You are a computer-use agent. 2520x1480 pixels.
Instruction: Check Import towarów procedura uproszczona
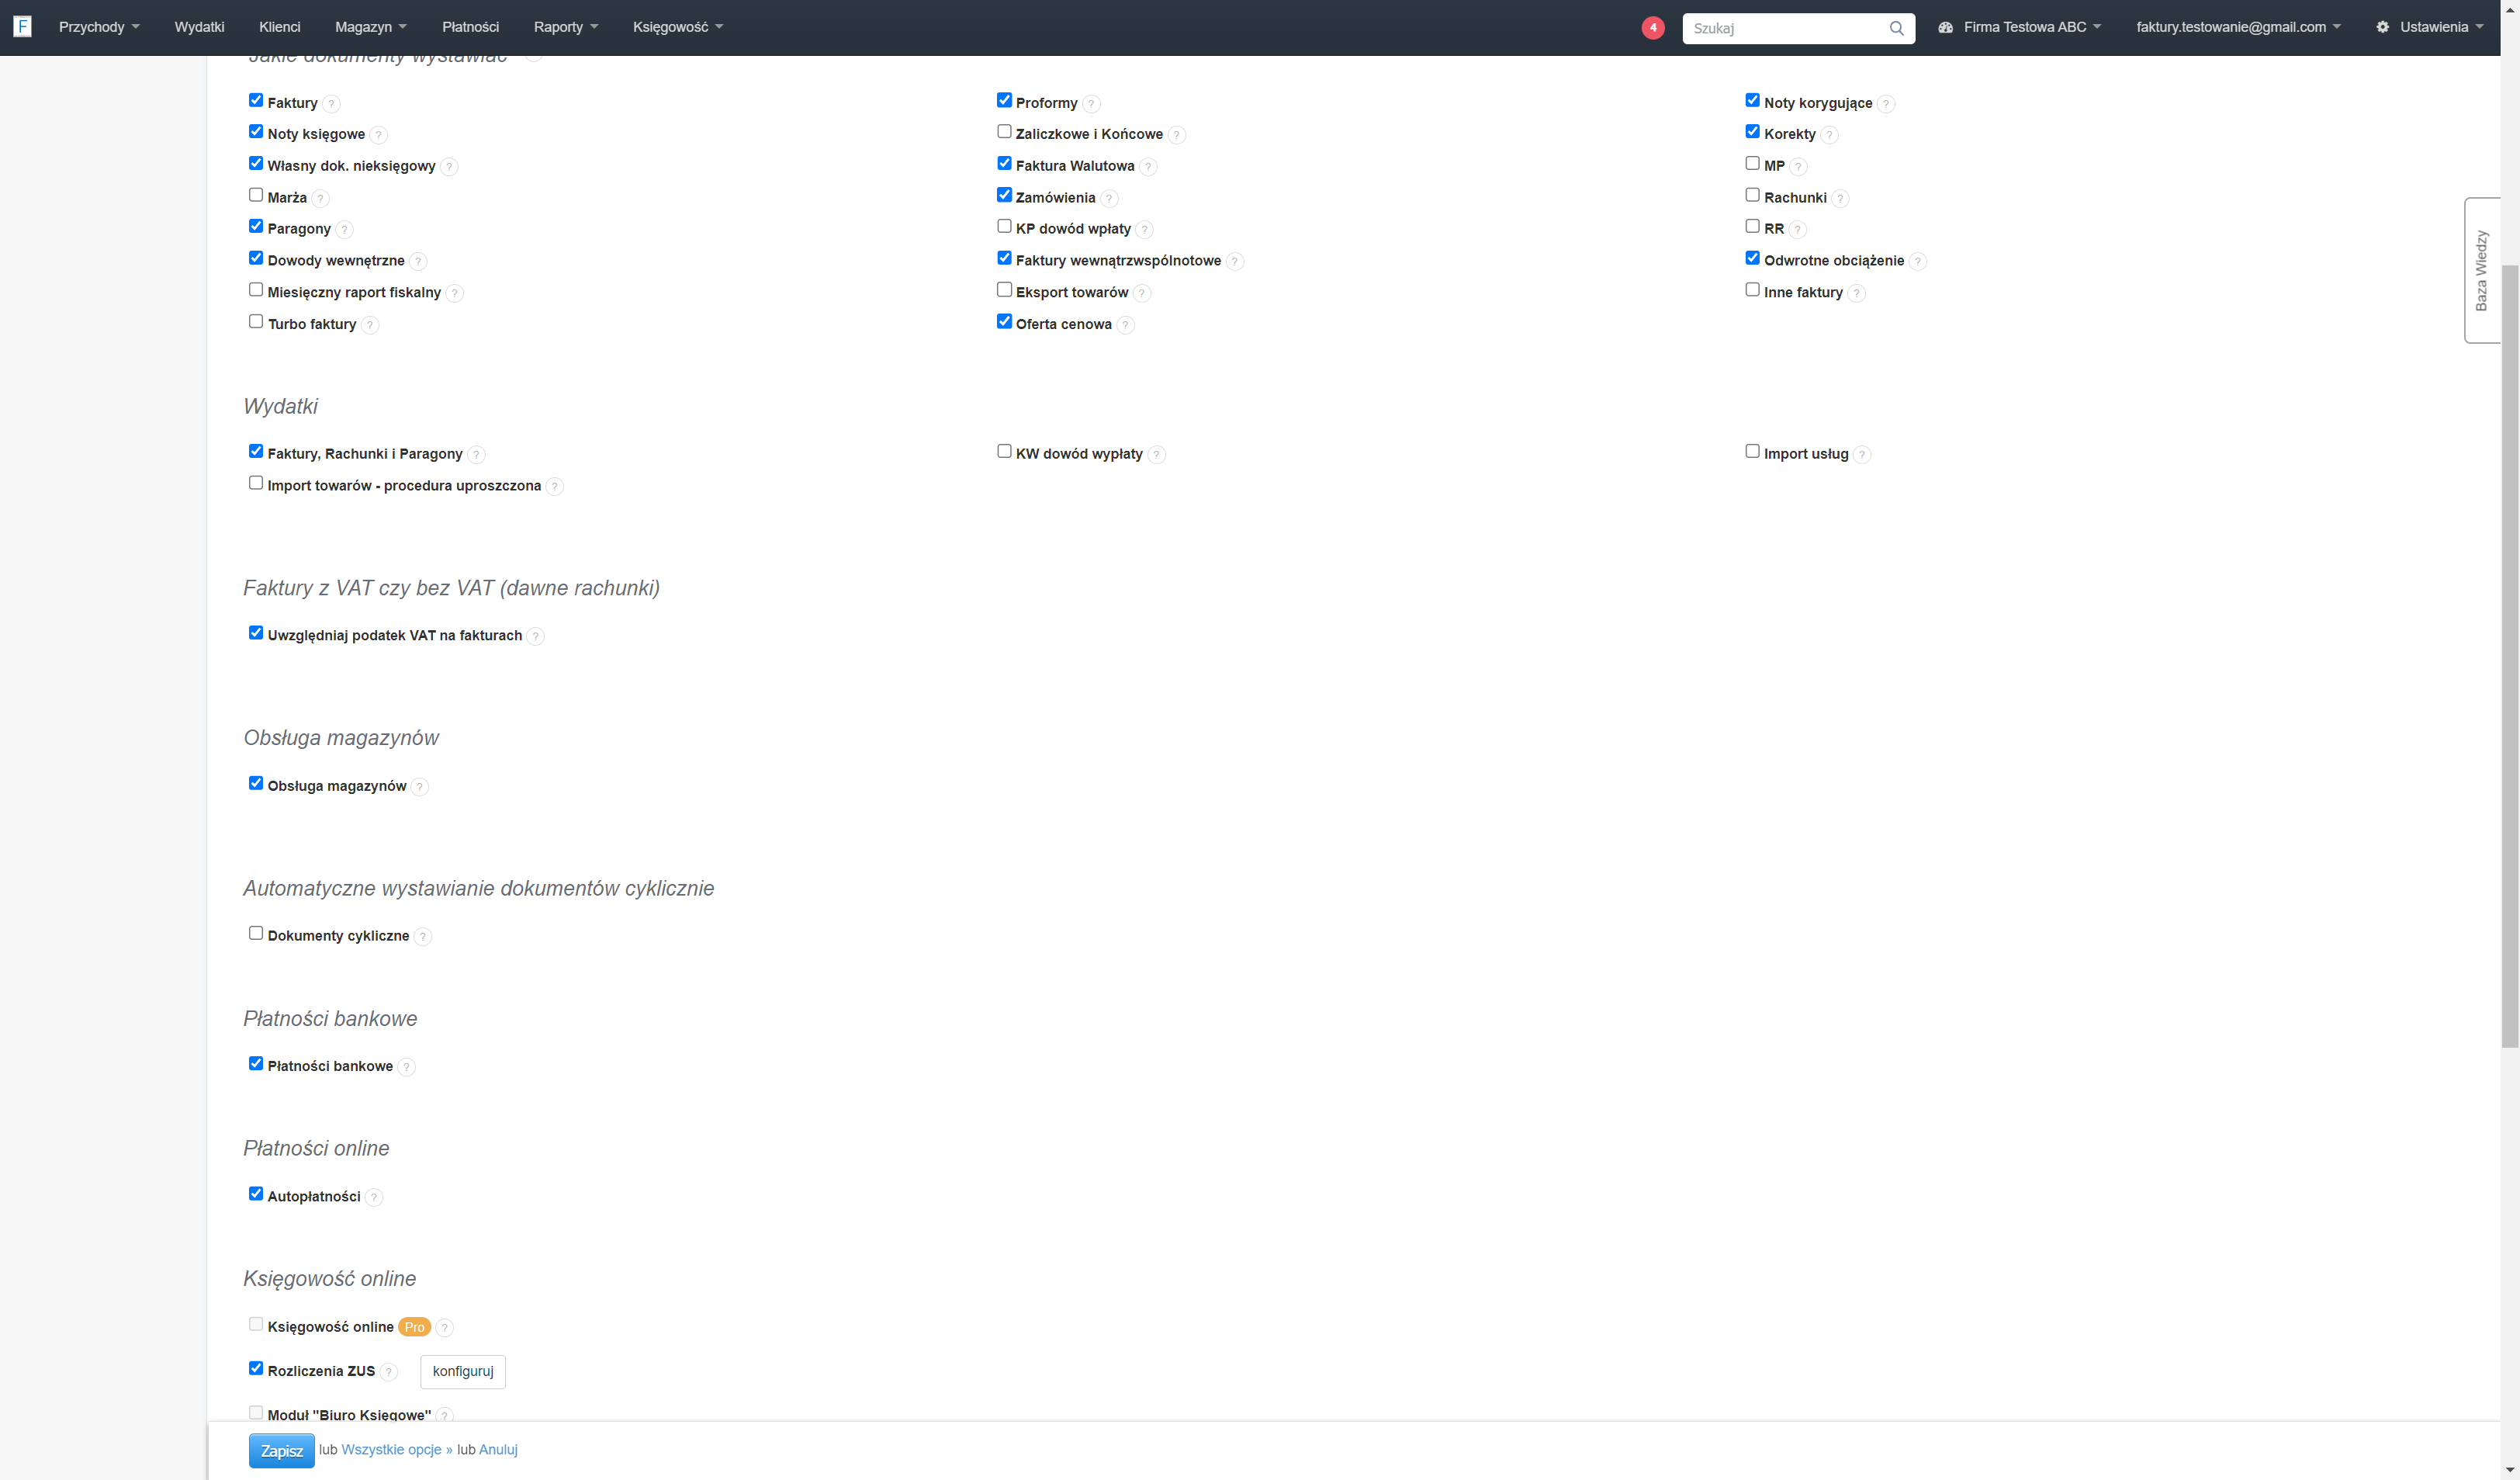tap(256, 483)
